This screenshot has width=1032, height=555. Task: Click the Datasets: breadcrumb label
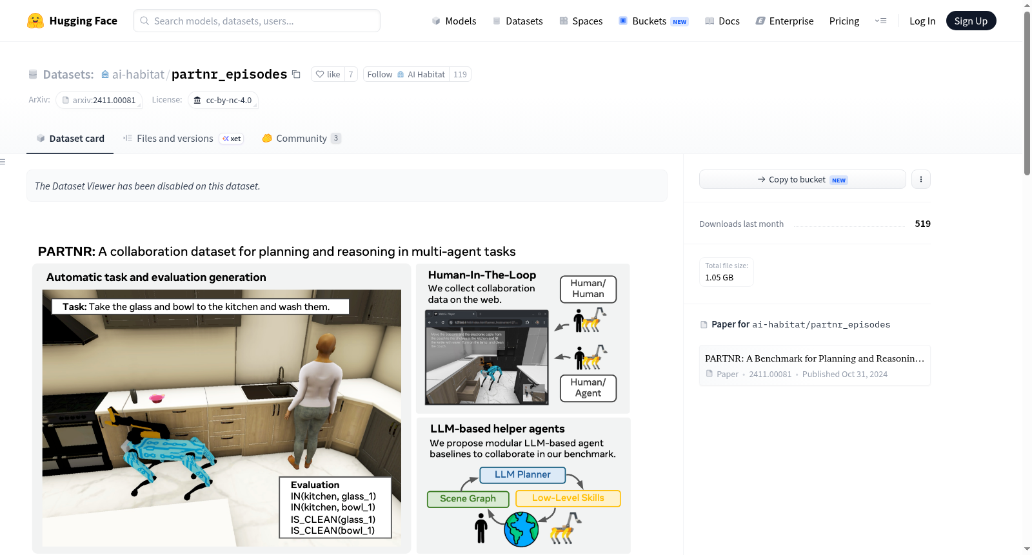coord(68,74)
